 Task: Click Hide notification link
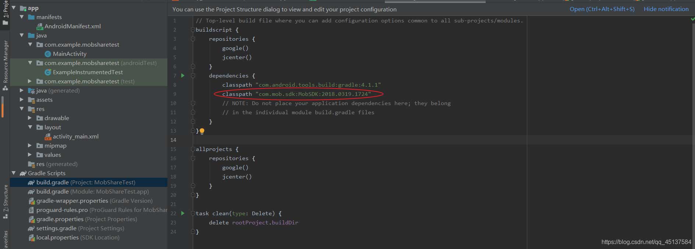(x=666, y=9)
